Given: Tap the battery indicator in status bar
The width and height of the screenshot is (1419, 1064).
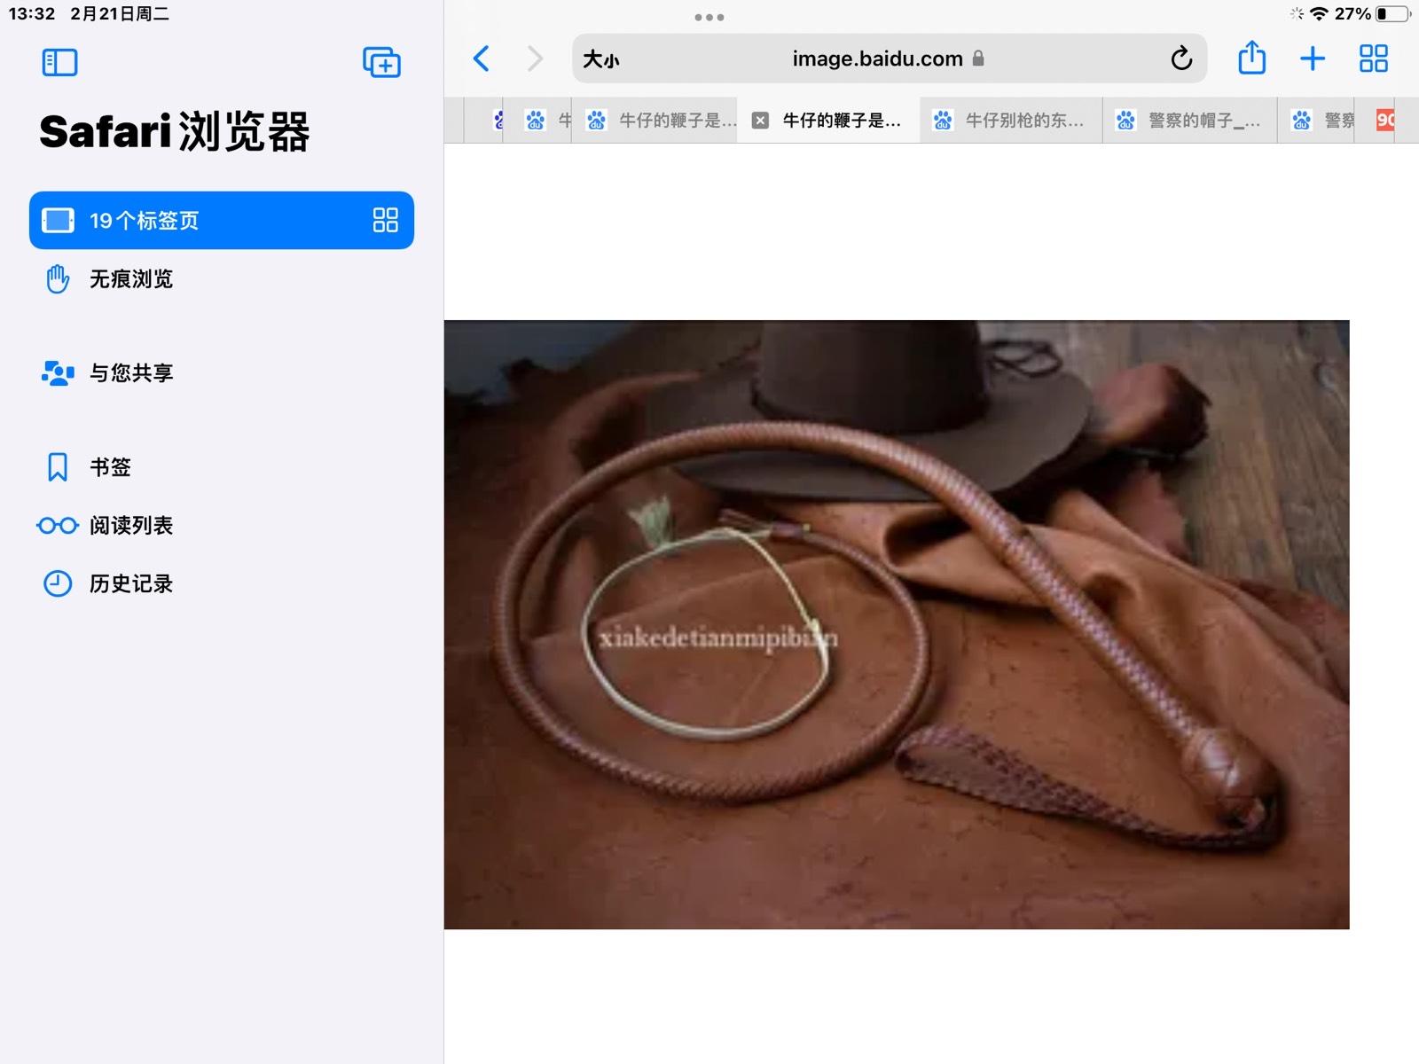Looking at the screenshot, I should 1392,13.
